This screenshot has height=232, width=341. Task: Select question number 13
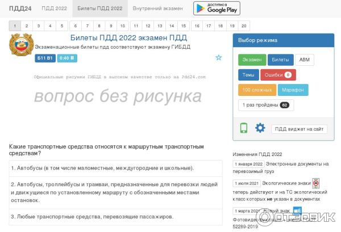click(160, 26)
